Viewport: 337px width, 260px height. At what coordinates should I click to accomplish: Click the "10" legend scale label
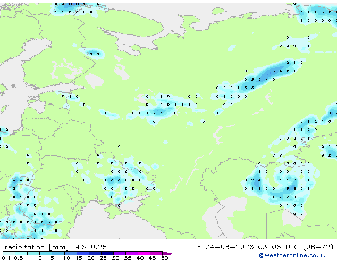pyautogui.click(x=66, y=258)
